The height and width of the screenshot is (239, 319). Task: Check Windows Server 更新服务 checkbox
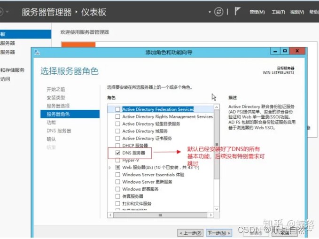pos(117,182)
